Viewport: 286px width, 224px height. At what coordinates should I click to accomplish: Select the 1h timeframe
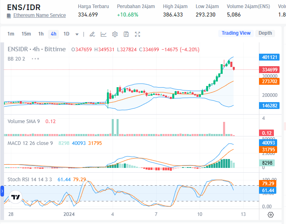pyautogui.click(x=41, y=34)
